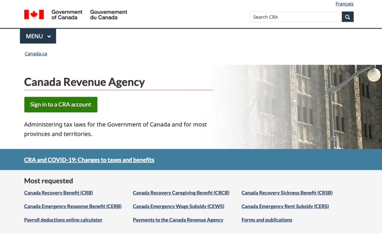Open the Canada.ca breadcrumb link
Image resolution: width=382 pixels, height=234 pixels.
[x=36, y=54]
